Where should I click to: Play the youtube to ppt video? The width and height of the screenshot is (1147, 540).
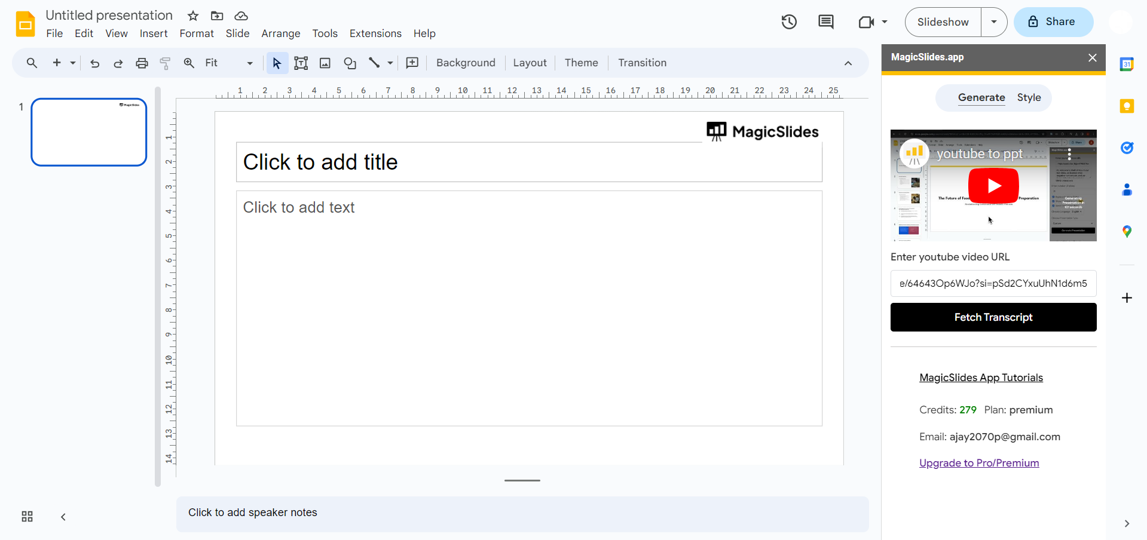[x=993, y=186]
